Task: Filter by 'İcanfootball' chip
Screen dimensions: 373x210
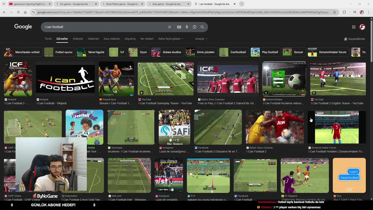Action: (234, 52)
